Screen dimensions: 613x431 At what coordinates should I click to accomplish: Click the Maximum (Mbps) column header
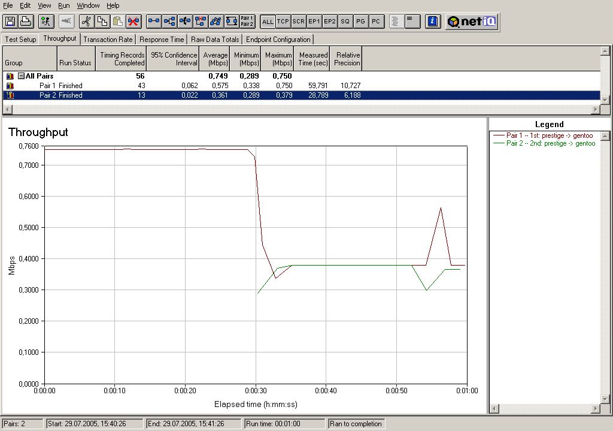click(278, 59)
